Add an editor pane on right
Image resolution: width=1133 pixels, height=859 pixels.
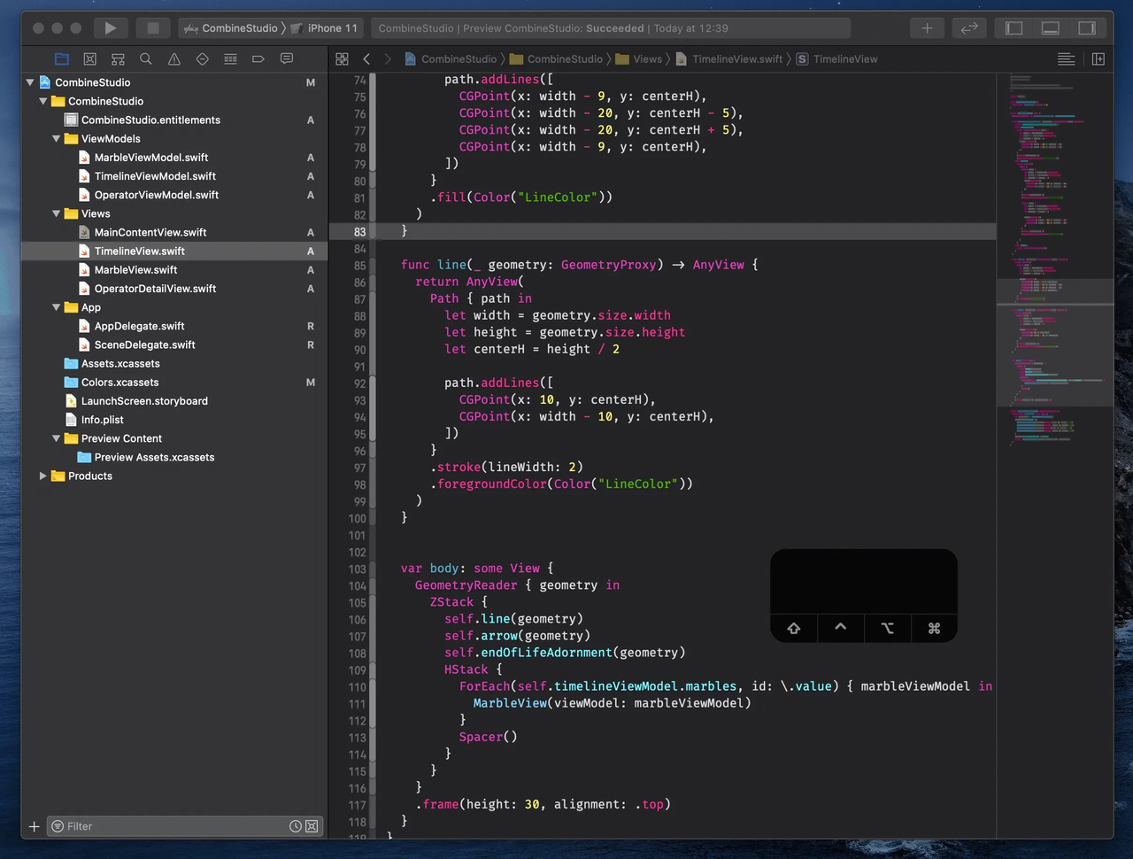[1098, 59]
